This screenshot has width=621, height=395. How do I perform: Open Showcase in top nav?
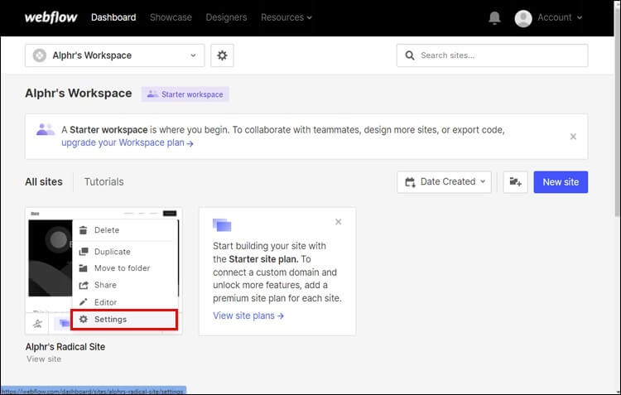[171, 17]
